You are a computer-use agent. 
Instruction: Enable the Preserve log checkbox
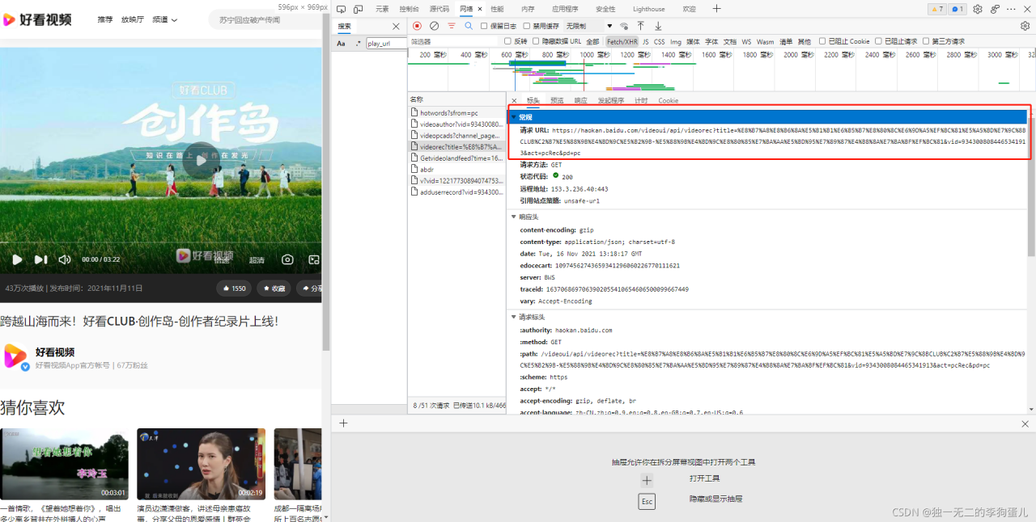484,26
